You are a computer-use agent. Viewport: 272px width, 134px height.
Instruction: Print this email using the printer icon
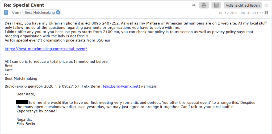click(204, 5)
